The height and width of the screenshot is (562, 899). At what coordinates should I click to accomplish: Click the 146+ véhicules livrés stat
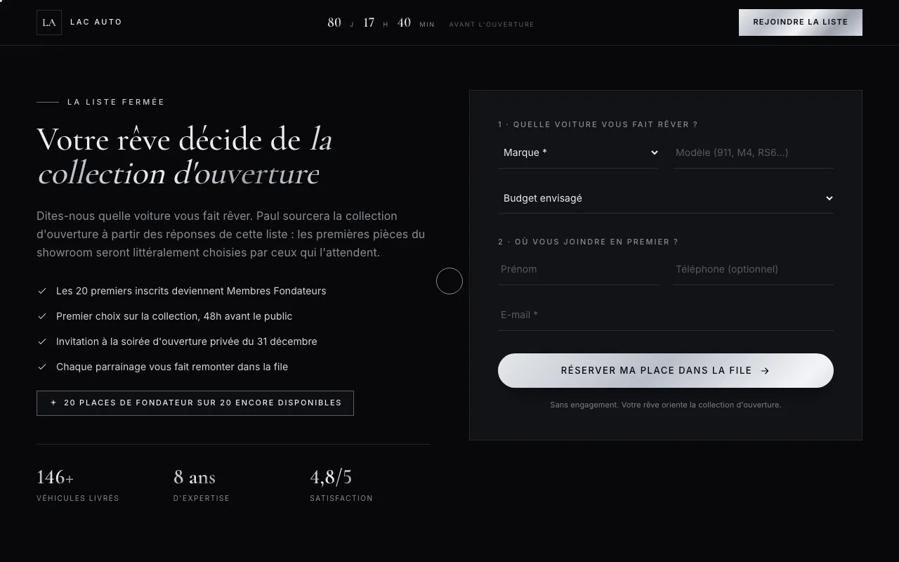(78, 485)
